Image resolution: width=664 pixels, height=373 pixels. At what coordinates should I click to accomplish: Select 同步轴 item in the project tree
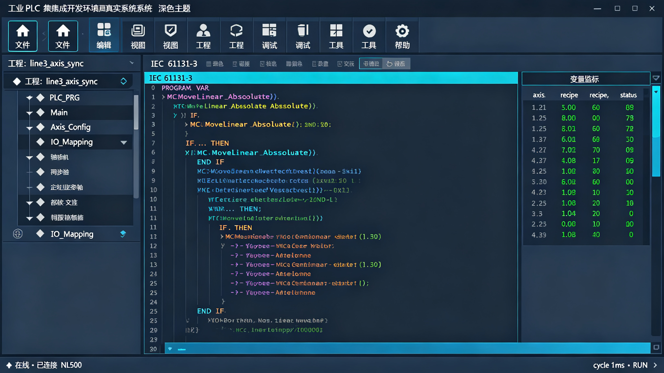point(60,172)
